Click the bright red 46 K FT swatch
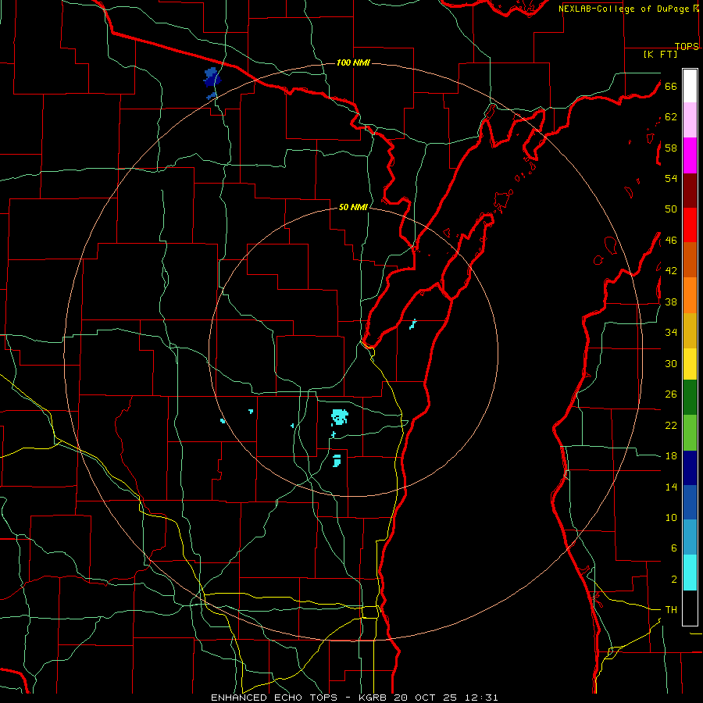This screenshot has width=703, height=703. [x=690, y=225]
